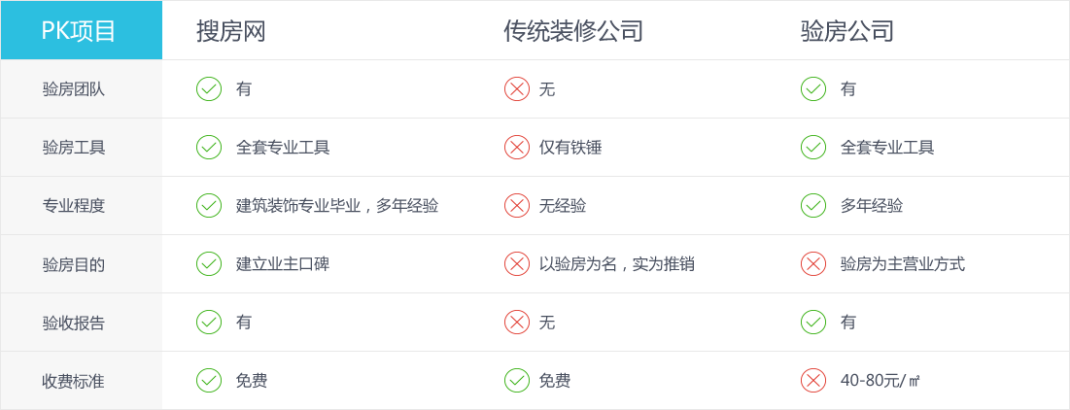Click green check in 搜房网 收费标准 row
This screenshot has height=410, width=1070.
pyautogui.click(x=209, y=380)
